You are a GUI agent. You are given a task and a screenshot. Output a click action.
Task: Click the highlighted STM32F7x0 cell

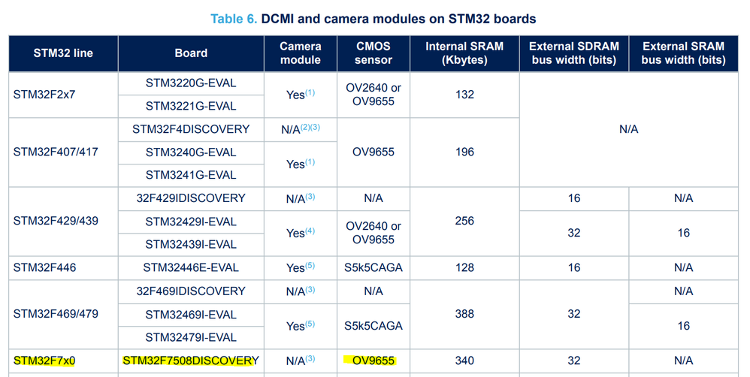tap(44, 361)
